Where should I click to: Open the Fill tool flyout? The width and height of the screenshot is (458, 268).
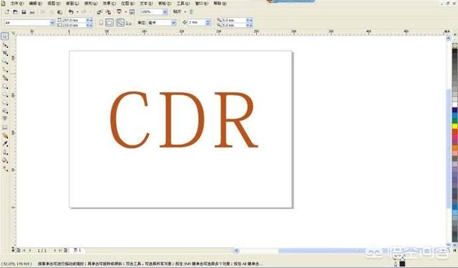pos(5,160)
